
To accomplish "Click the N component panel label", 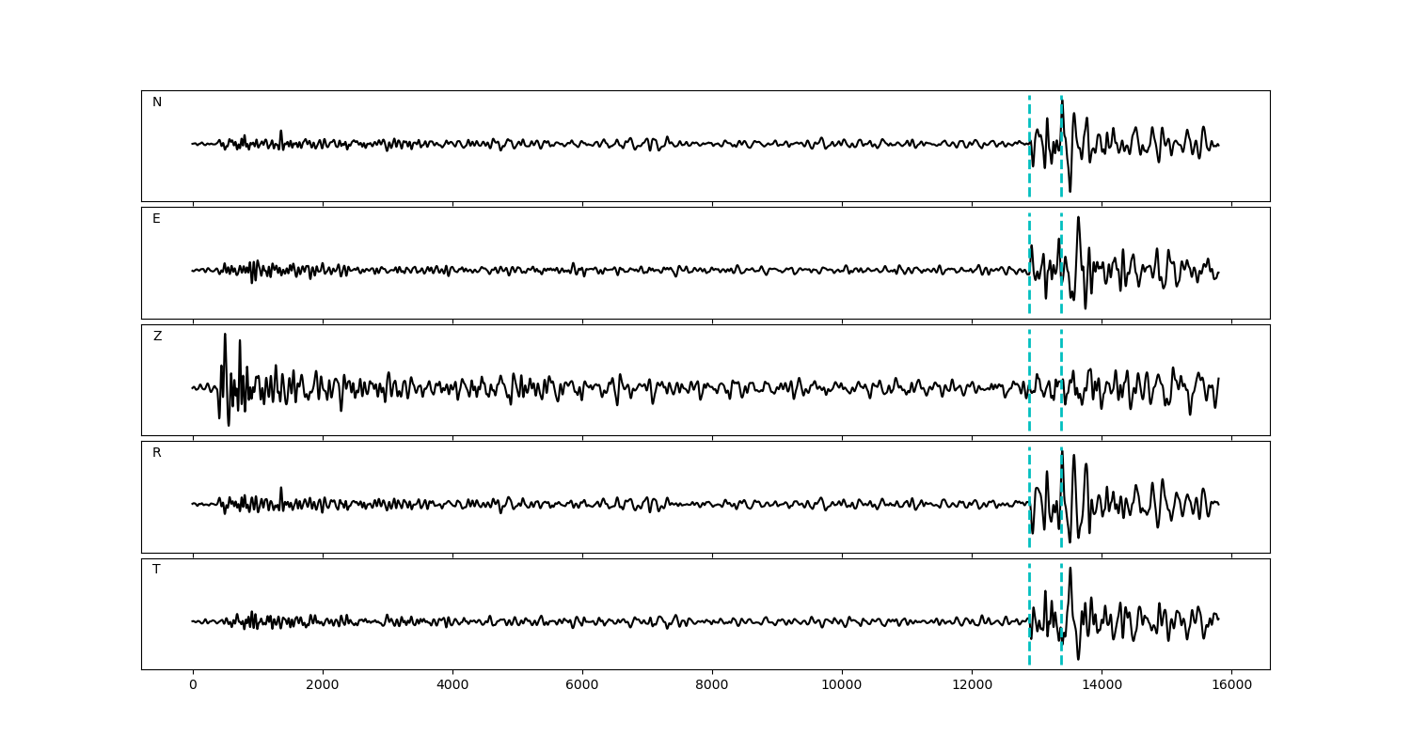I will pos(157,102).
